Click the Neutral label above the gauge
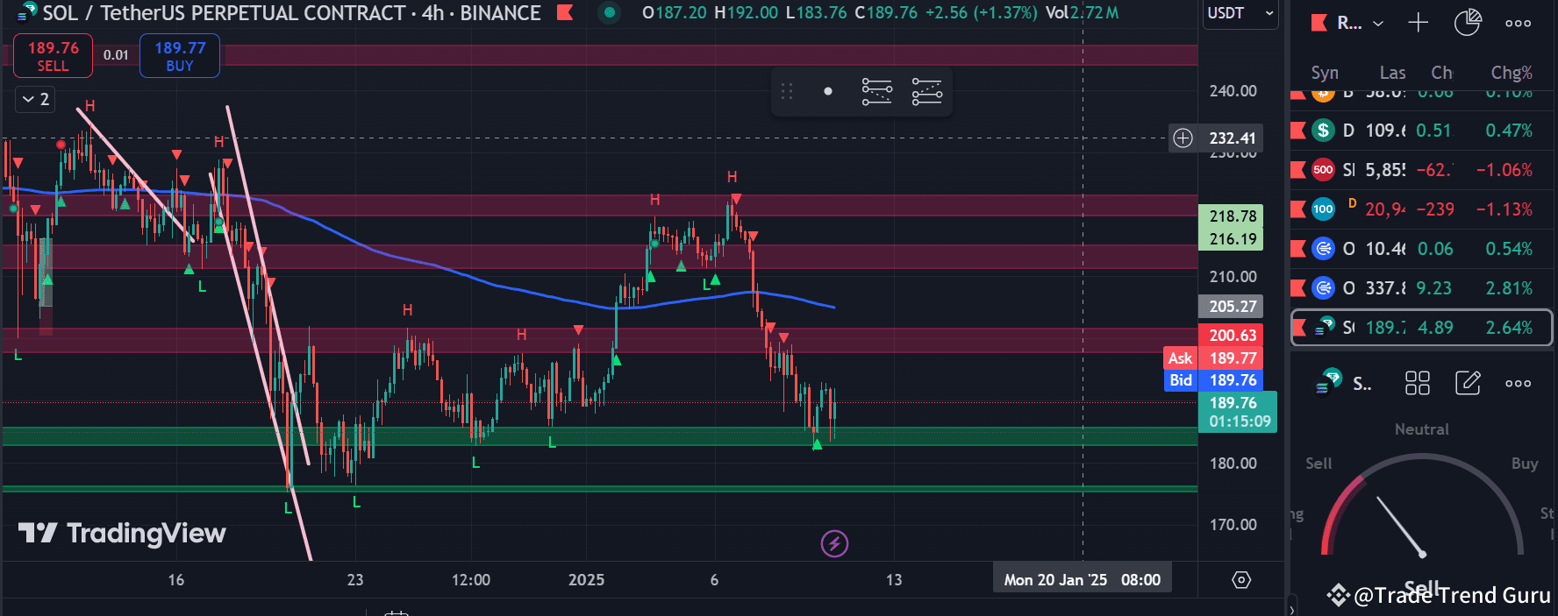 point(1422,429)
